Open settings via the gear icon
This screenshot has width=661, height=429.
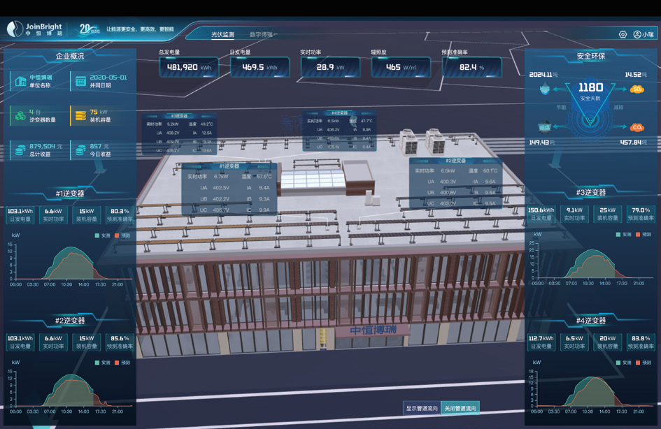[623, 34]
